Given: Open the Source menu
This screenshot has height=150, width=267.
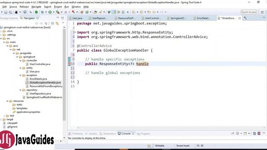Looking at the screenshot, I should point(13,7).
